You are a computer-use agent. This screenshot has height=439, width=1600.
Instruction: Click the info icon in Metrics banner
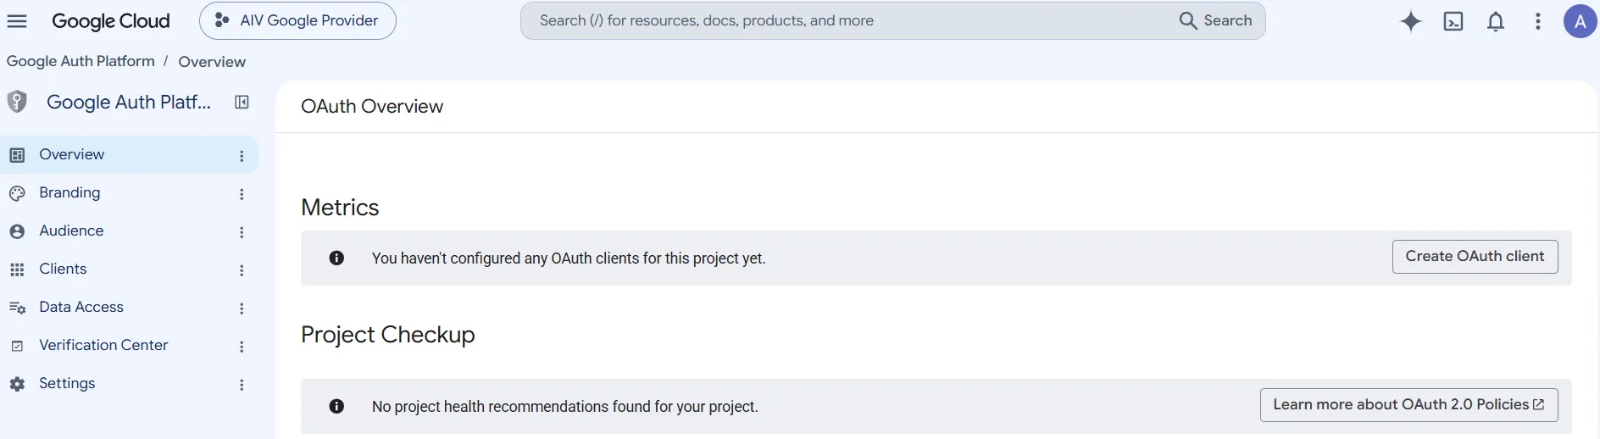(336, 258)
